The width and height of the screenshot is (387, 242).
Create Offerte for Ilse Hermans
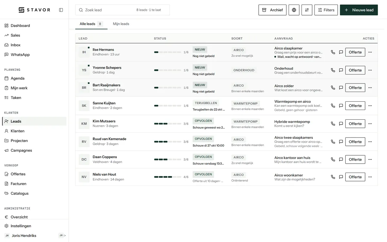pyautogui.click(x=355, y=52)
